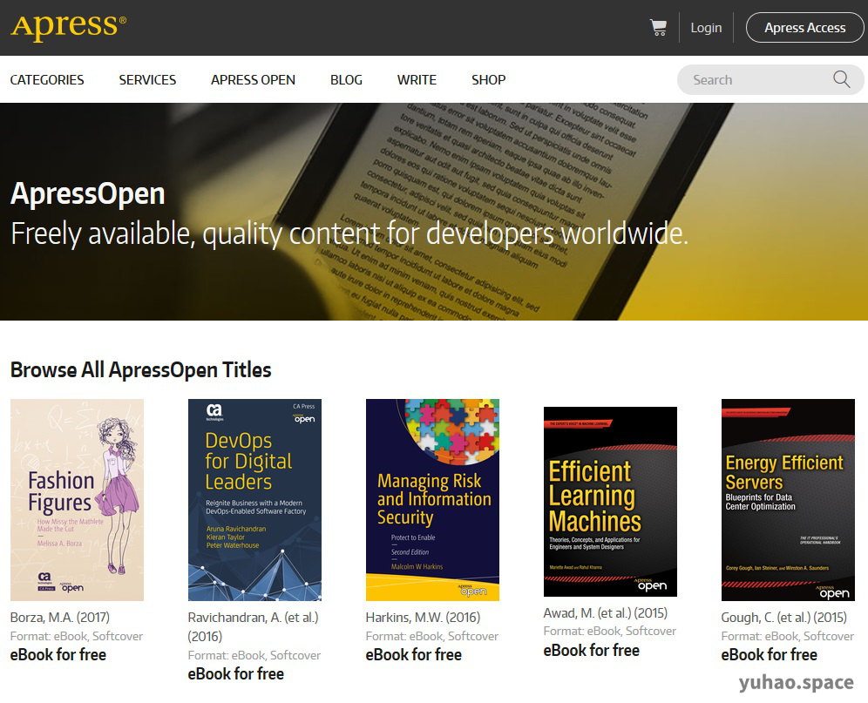
Task: Click Format: eBook, Softcover under Ravichandran
Action: (x=254, y=655)
